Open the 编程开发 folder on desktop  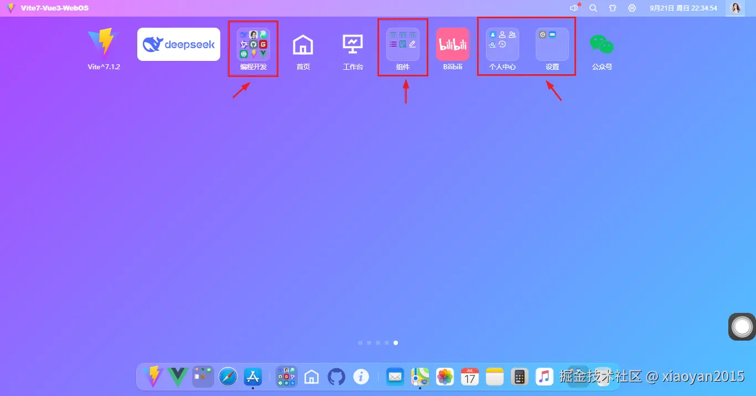tap(253, 44)
